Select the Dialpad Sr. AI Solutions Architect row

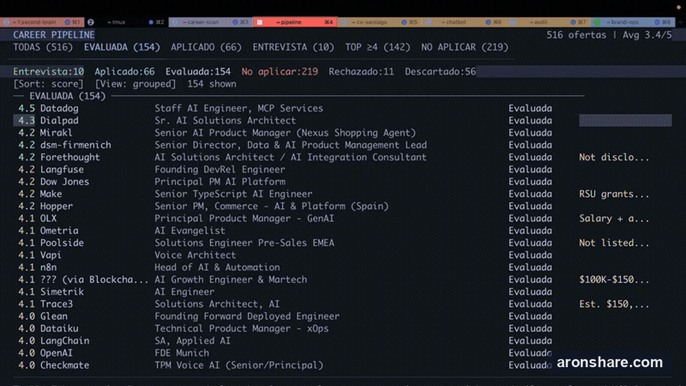[x=343, y=121]
